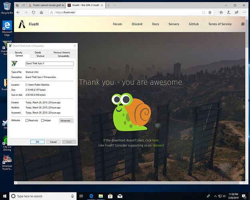The image size is (250, 200).
Task: Enable the Read-only attribute checkbox
Action: click(27, 120)
